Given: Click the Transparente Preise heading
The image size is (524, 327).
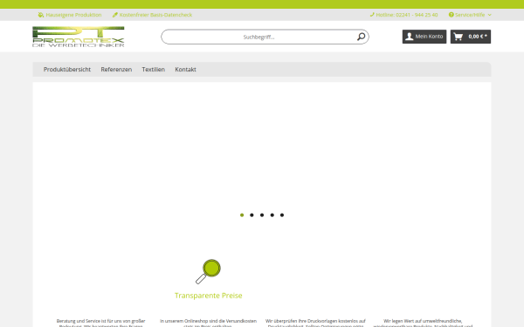Looking at the screenshot, I should click(x=209, y=296).
